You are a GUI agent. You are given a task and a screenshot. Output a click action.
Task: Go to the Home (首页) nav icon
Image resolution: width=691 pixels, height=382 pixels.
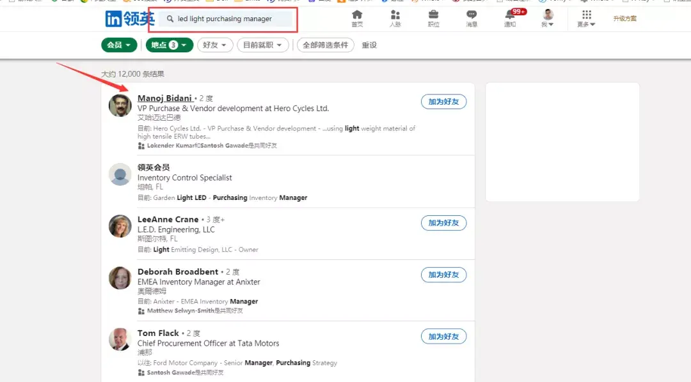pos(357,19)
